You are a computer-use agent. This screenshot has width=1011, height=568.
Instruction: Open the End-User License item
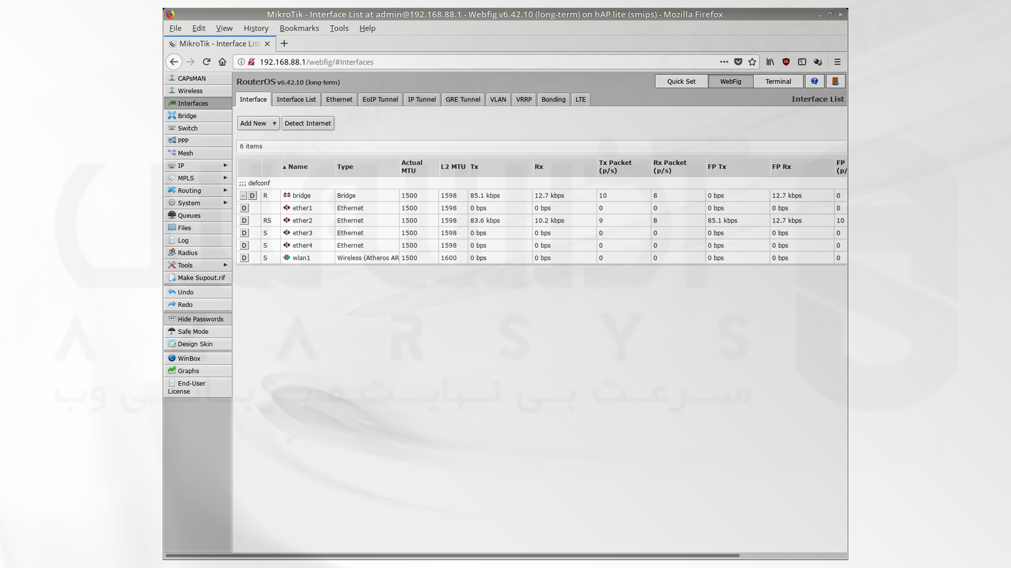click(x=197, y=388)
